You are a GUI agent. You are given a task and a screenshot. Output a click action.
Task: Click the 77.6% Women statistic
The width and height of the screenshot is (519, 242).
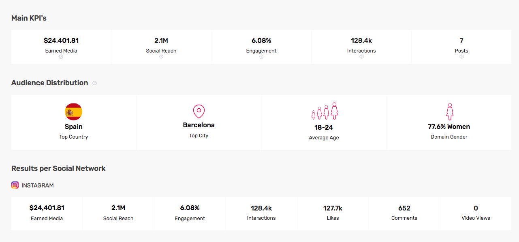449,126
